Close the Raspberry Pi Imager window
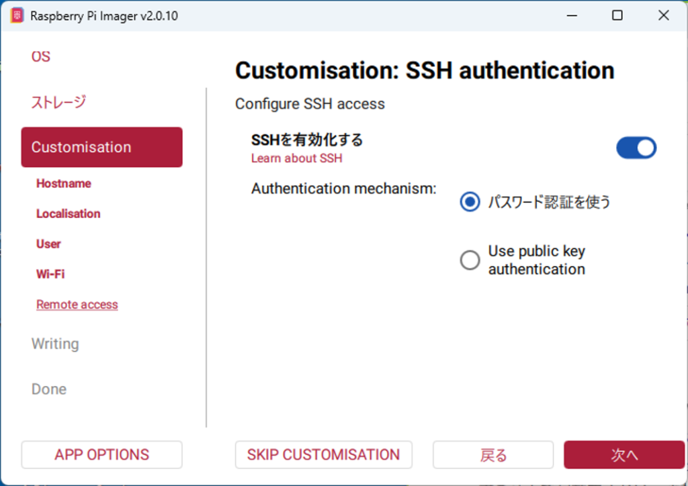The height and width of the screenshot is (486, 688). pos(663,15)
